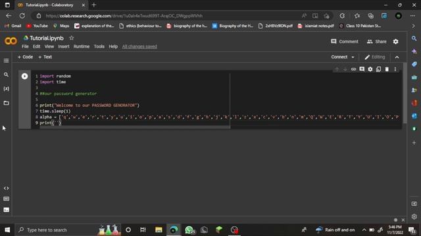Screen dimensions: 421x236
Task: Open Windows Start menu
Action: click(7, 230)
